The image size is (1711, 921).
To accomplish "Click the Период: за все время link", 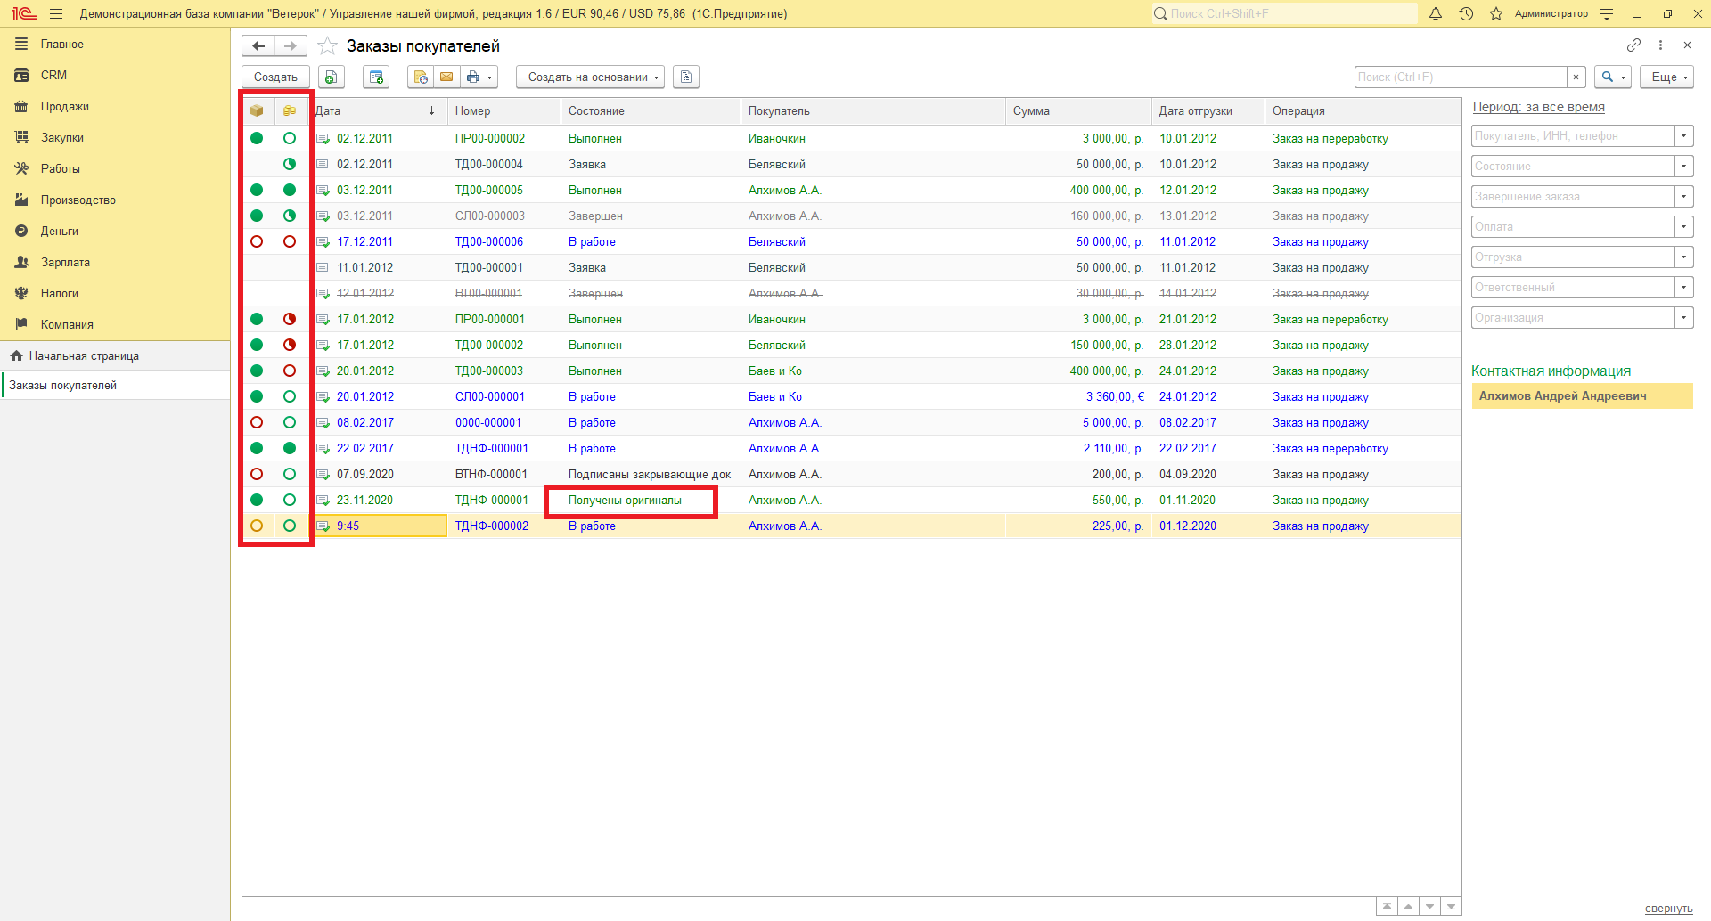I will point(1538,107).
